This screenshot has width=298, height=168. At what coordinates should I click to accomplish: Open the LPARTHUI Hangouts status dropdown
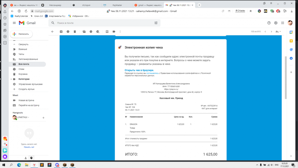pyautogui.click(x=29, y=117)
